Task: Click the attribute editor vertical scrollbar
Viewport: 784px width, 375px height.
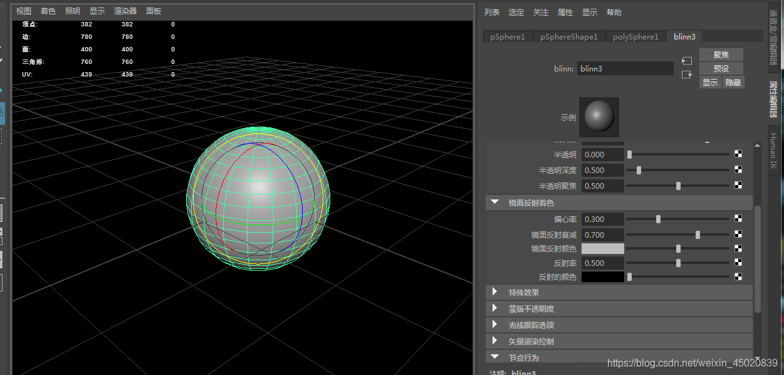Action: point(758,258)
